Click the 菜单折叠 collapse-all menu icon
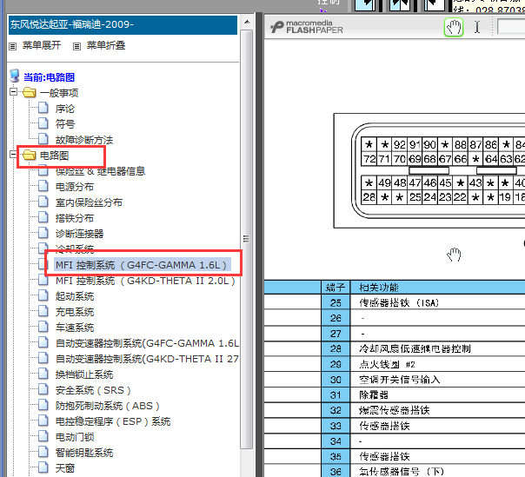Image resolution: width=525 pixels, height=477 pixels. click(x=77, y=46)
